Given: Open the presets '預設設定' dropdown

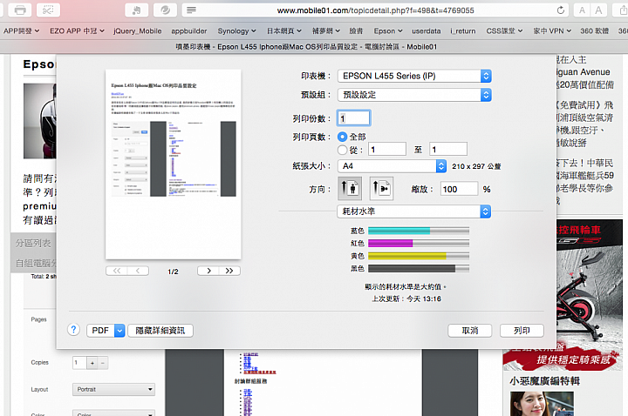Looking at the screenshot, I should (x=414, y=95).
